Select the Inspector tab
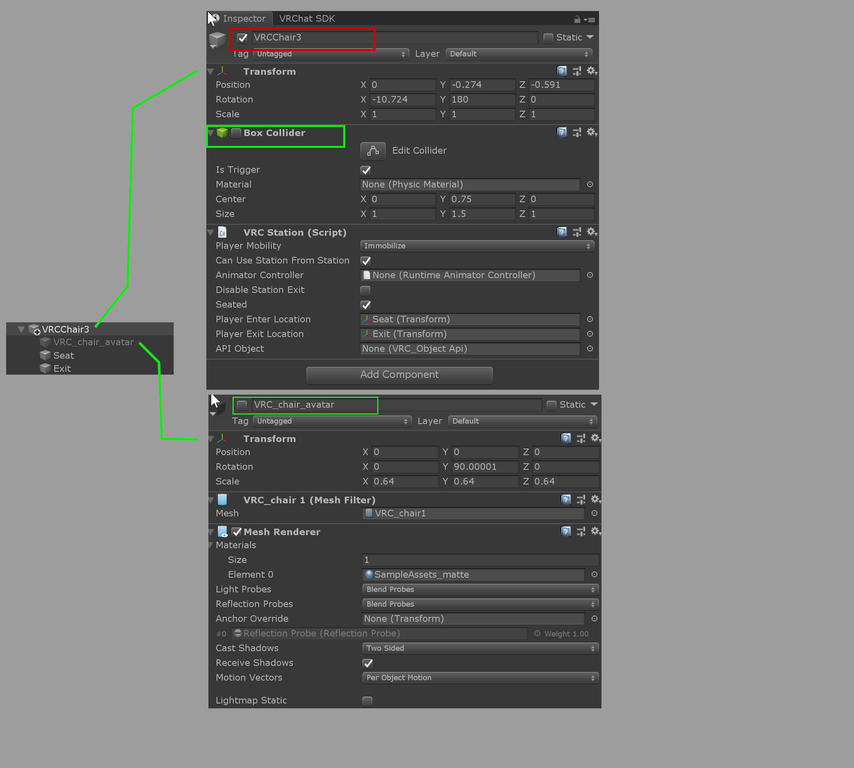Image resolution: width=854 pixels, height=768 pixels. [244, 18]
